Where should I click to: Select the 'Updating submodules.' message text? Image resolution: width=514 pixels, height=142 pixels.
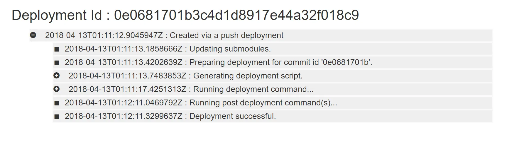point(230,49)
